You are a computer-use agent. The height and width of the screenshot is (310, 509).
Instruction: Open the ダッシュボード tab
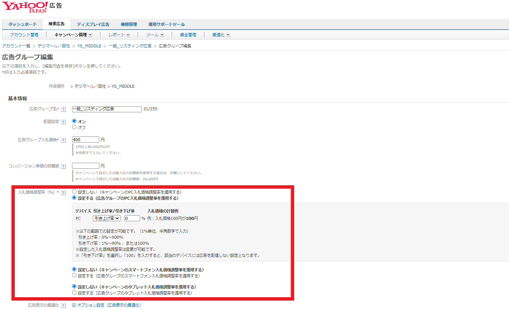click(x=23, y=25)
